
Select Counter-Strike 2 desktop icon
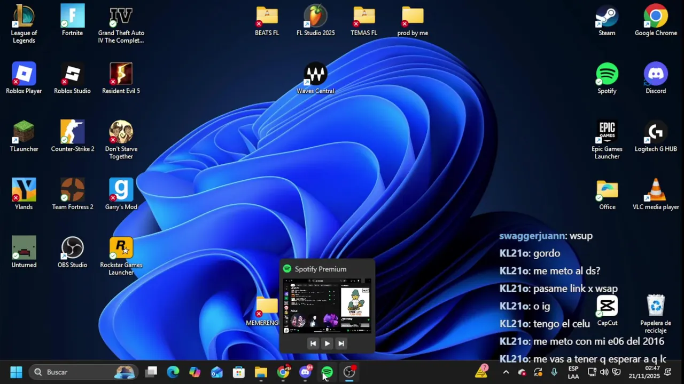72,136
